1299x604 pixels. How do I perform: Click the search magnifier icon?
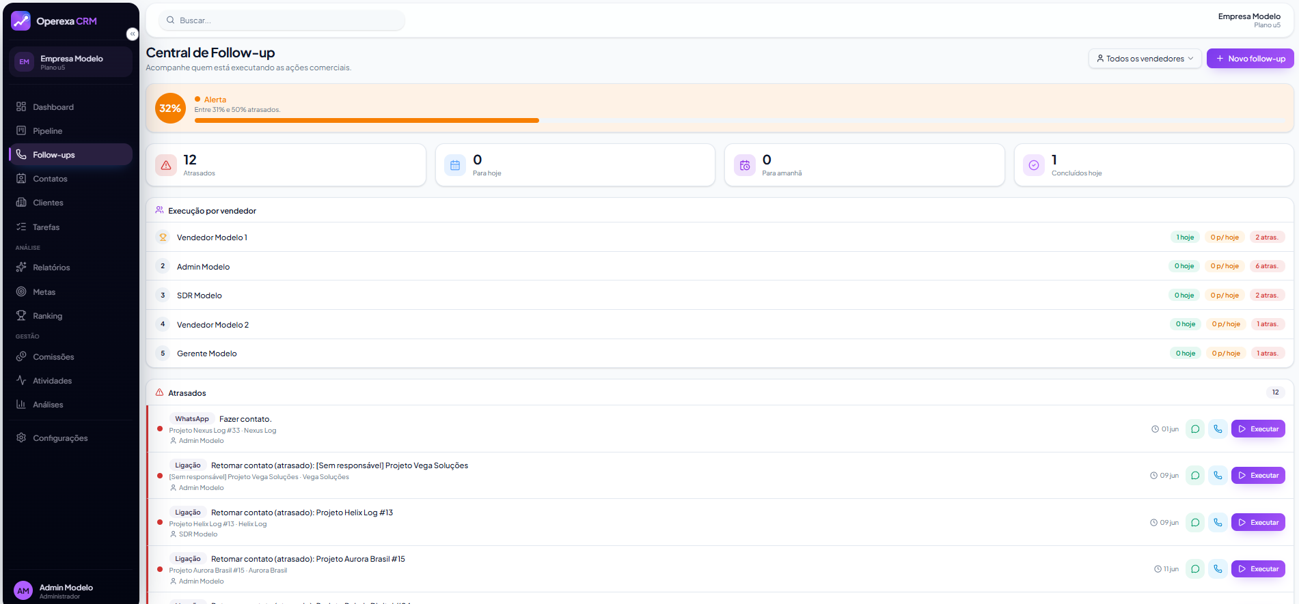170,20
